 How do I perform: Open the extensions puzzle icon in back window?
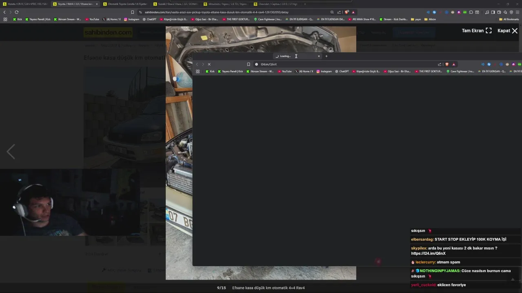(471, 12)
